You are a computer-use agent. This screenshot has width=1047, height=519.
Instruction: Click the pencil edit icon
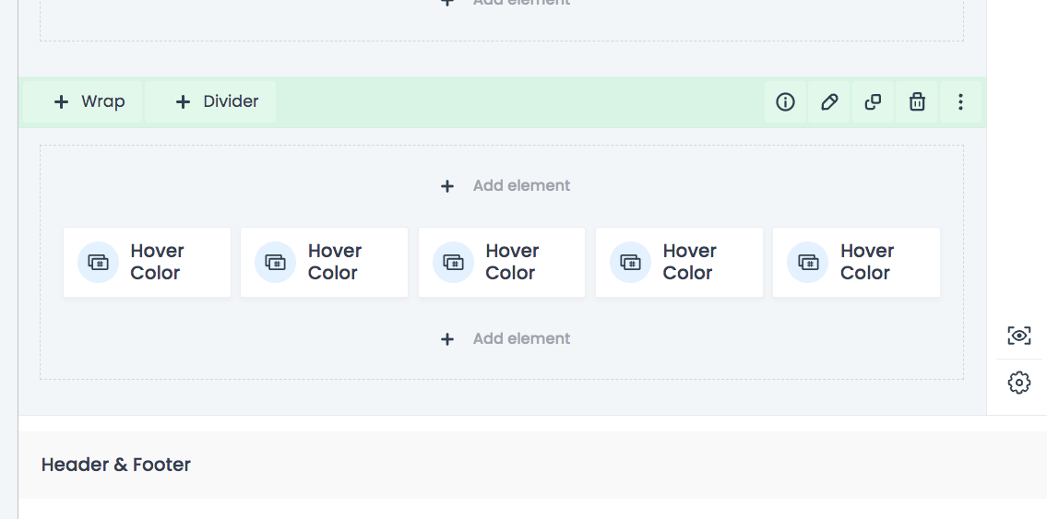pos(829,102)
